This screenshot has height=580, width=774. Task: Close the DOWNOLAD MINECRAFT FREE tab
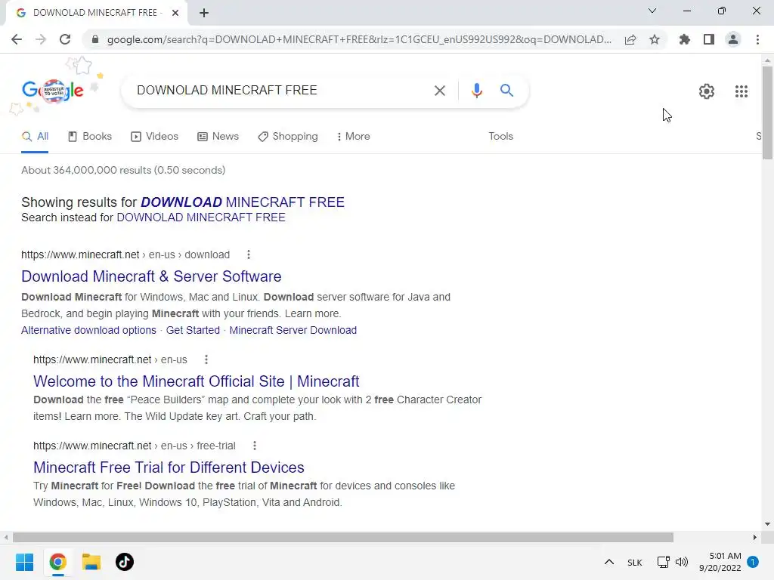(175, 13)
